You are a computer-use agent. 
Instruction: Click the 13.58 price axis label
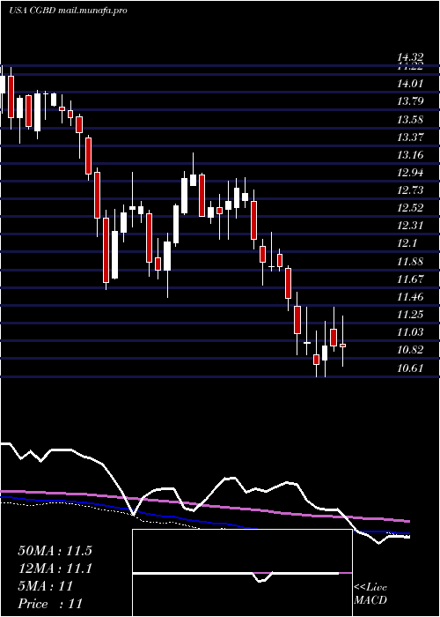(411, 119)
